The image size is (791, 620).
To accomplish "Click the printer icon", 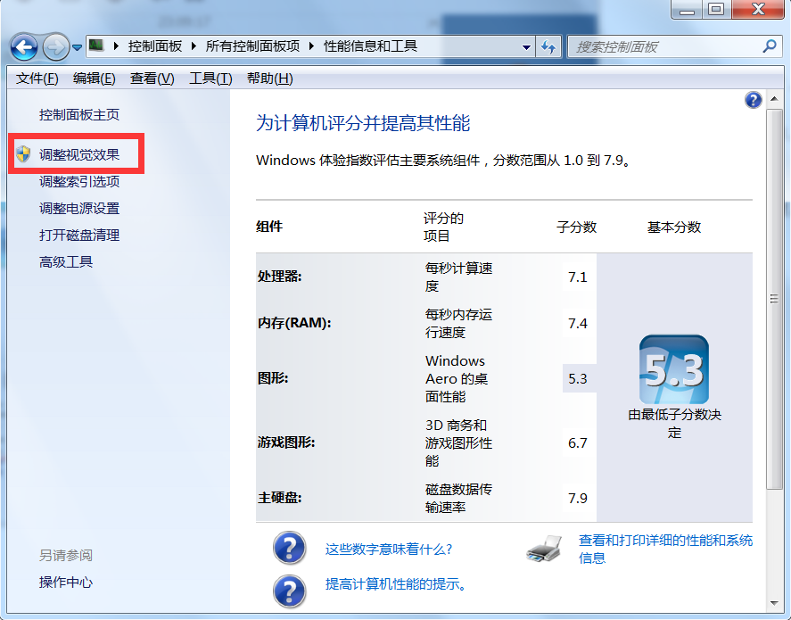I will pyautogui.click(x=544, y=549).
